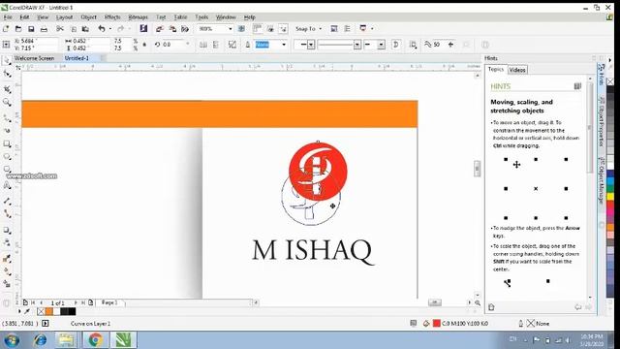Click the Import toolbar icon

[159, 29]
